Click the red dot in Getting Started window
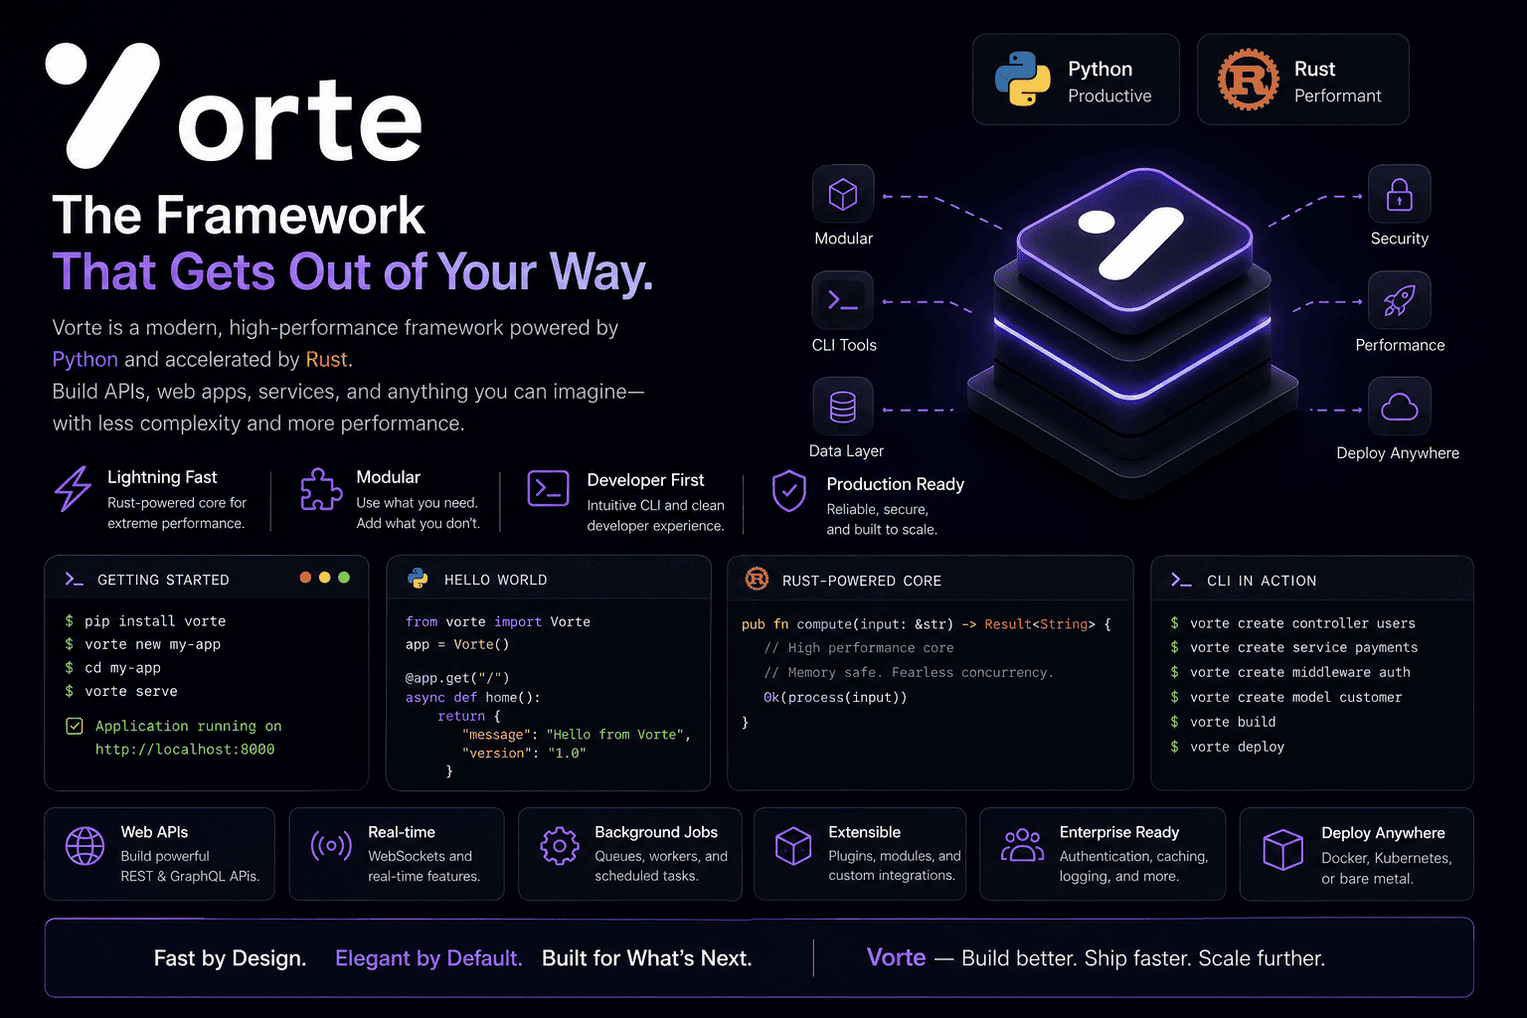The width and height of the screenshot is (1527, 1018). click(305, 578)
